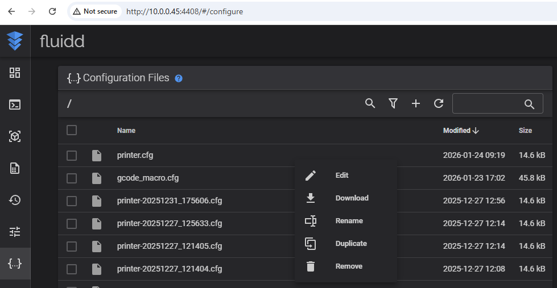Toggle the select-all header checkbox
Viewport: 557px width, 288px height.
click(x=72, y=130)
